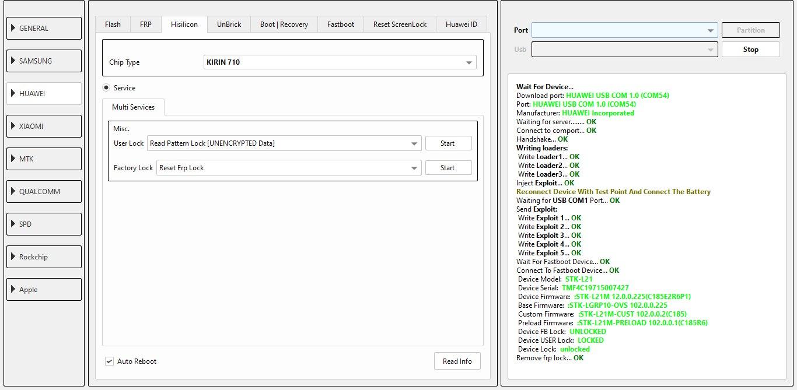Click the Waiting for USB COM1 Port line
This screenshot has width=797, height=390.
(568, 201)
